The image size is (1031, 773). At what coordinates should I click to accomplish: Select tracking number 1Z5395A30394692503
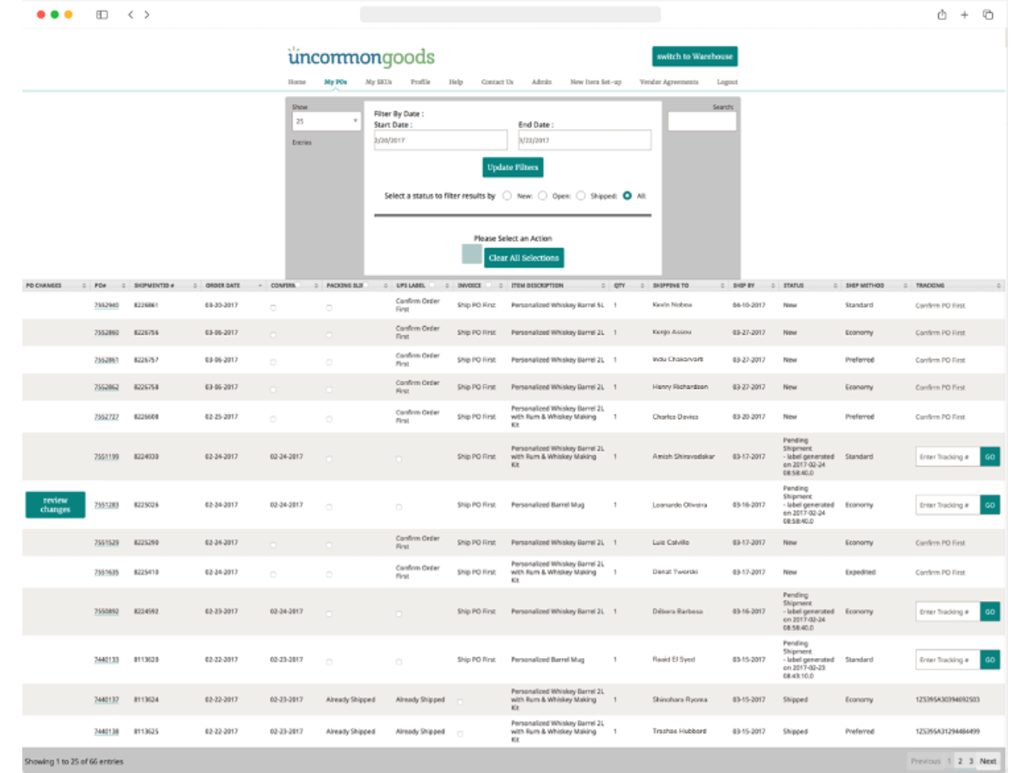pyautogui.click(x=948, y=700)
